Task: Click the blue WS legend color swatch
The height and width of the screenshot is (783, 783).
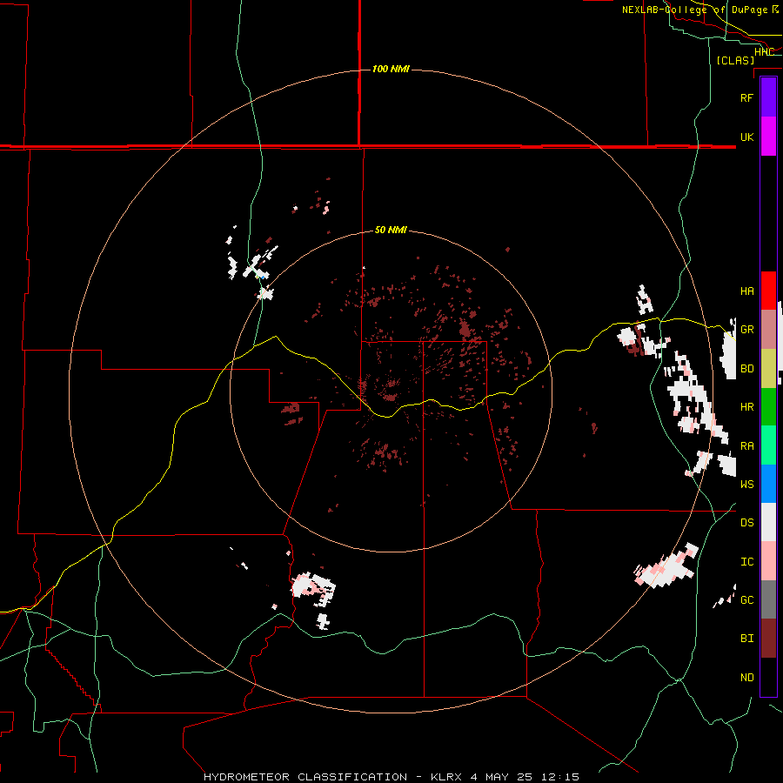Action: (768, 484)
